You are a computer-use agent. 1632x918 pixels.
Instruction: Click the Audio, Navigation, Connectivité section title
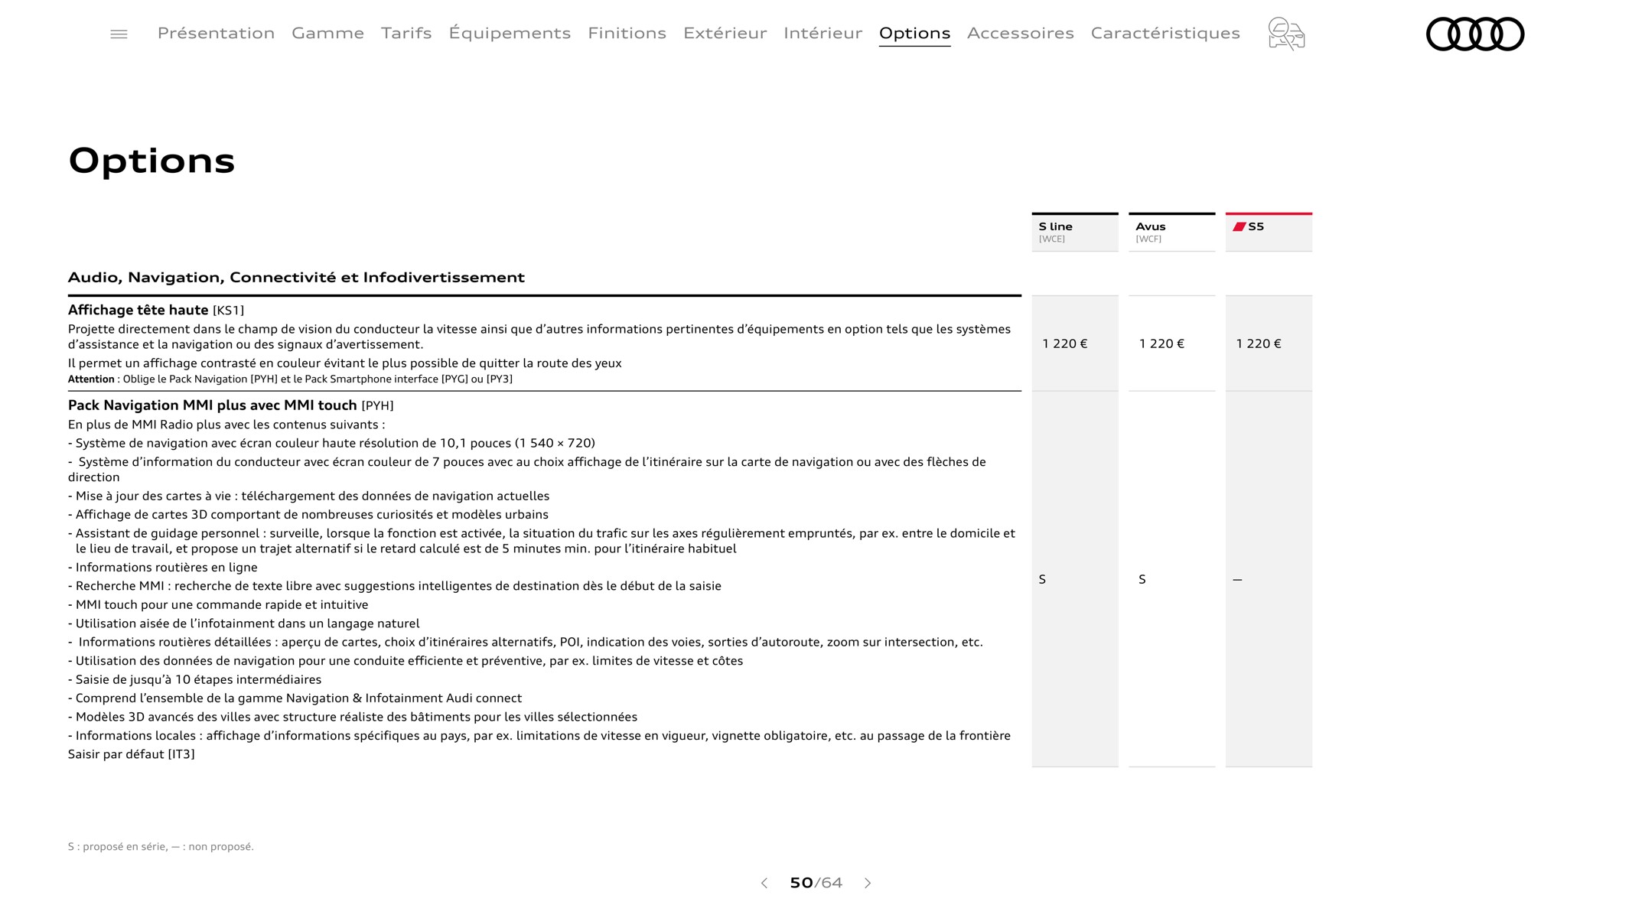pos(296,277)
